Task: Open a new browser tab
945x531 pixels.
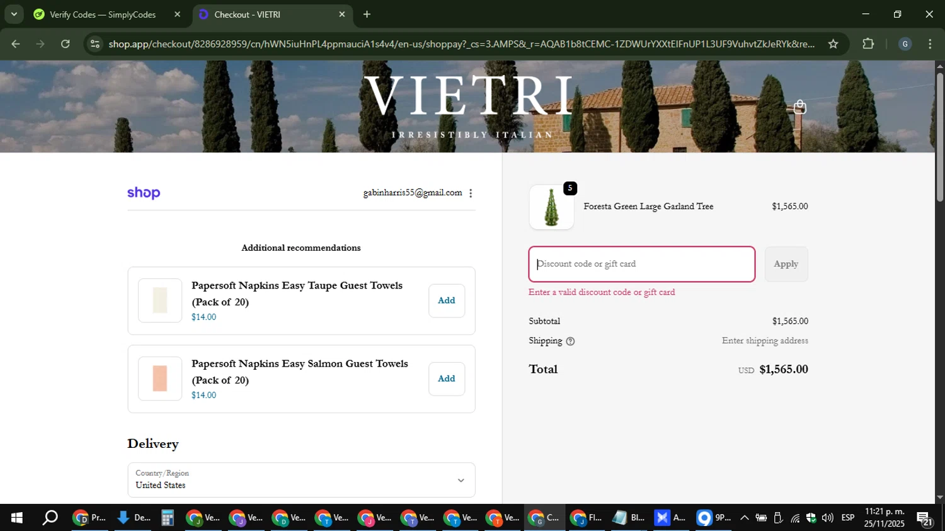Action: pyautogui.click(x=367, y=14)
